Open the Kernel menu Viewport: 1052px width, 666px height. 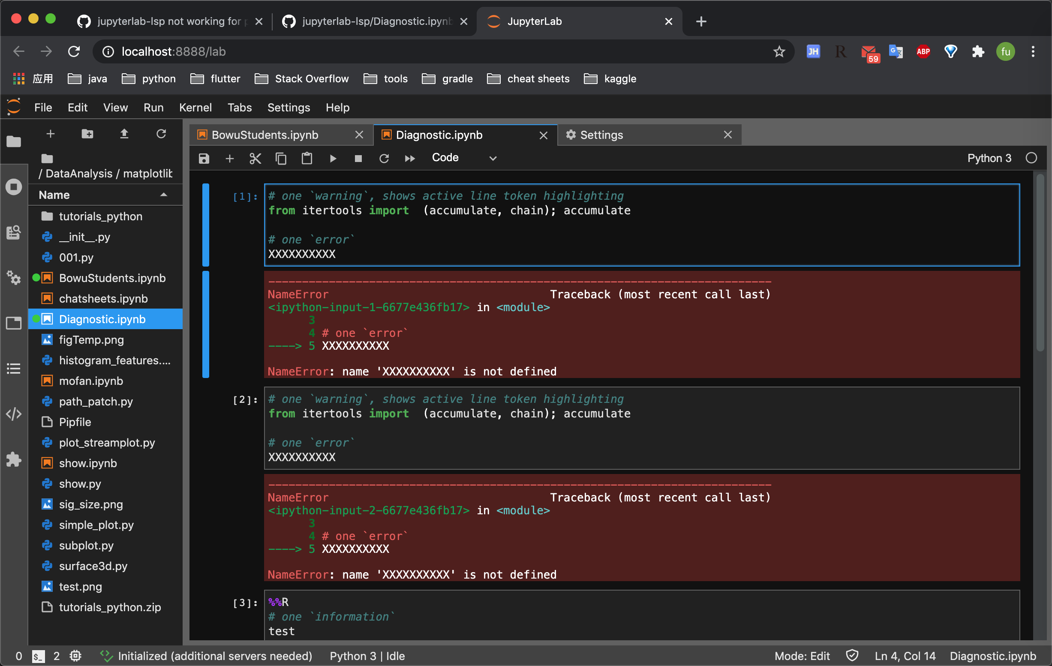(x=195, y=108)
